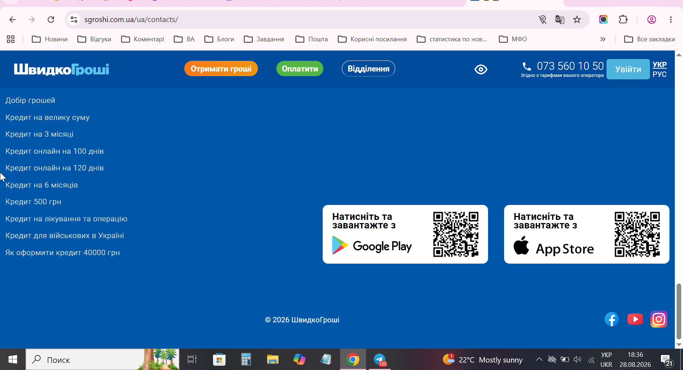683x370 pixels.
Task: Open the Новини bookmarks folder
Action: (x=50, y=39)
